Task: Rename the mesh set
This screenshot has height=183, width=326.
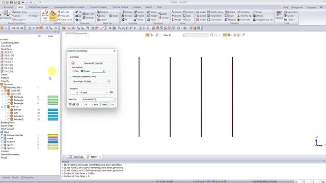Action: point(102,12)
